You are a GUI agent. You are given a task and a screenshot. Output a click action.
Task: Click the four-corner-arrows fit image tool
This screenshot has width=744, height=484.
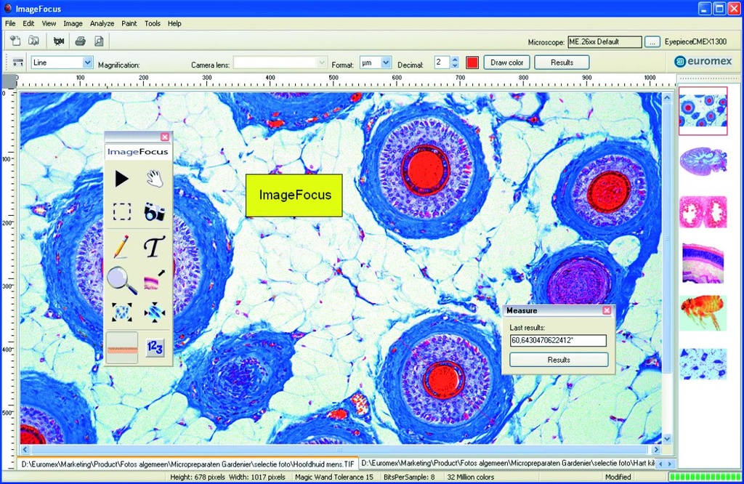122,312
